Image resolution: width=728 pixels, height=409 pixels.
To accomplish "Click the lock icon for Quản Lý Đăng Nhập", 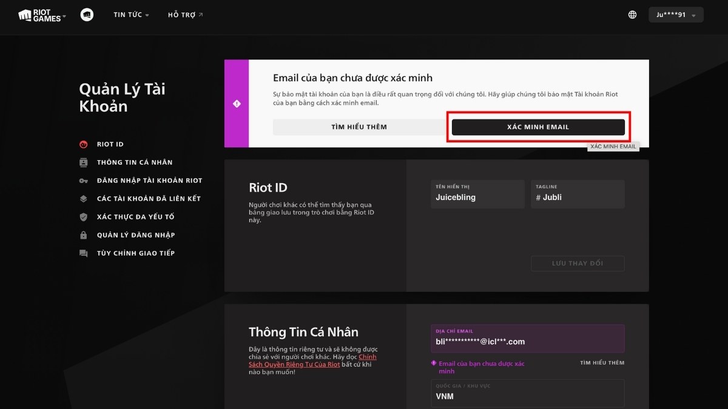I will [84, 235].
